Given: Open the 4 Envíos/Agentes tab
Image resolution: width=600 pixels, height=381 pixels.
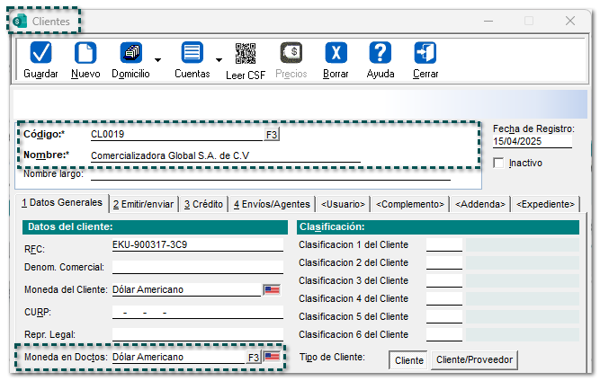Looking at the screenshot, I should tap(272, 204).
